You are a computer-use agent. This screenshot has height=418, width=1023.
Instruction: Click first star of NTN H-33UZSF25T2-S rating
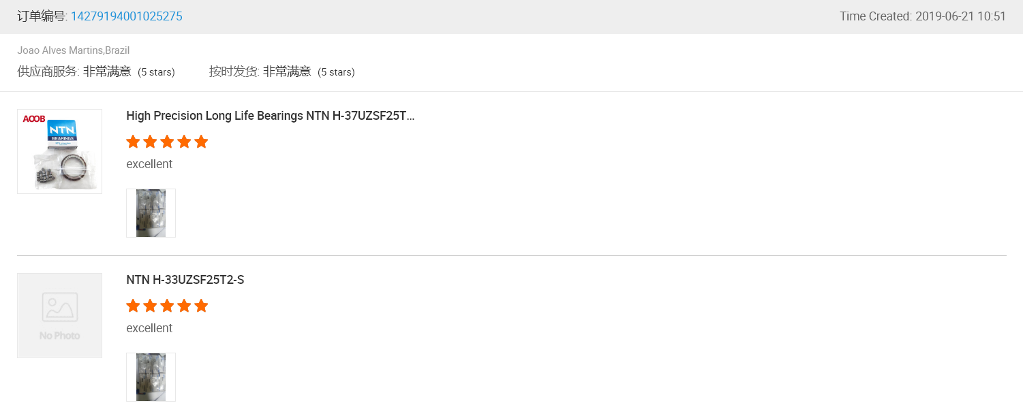tap(133, 306)
